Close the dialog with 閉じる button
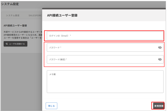167x111 pixels. click(x=51, y=105)
